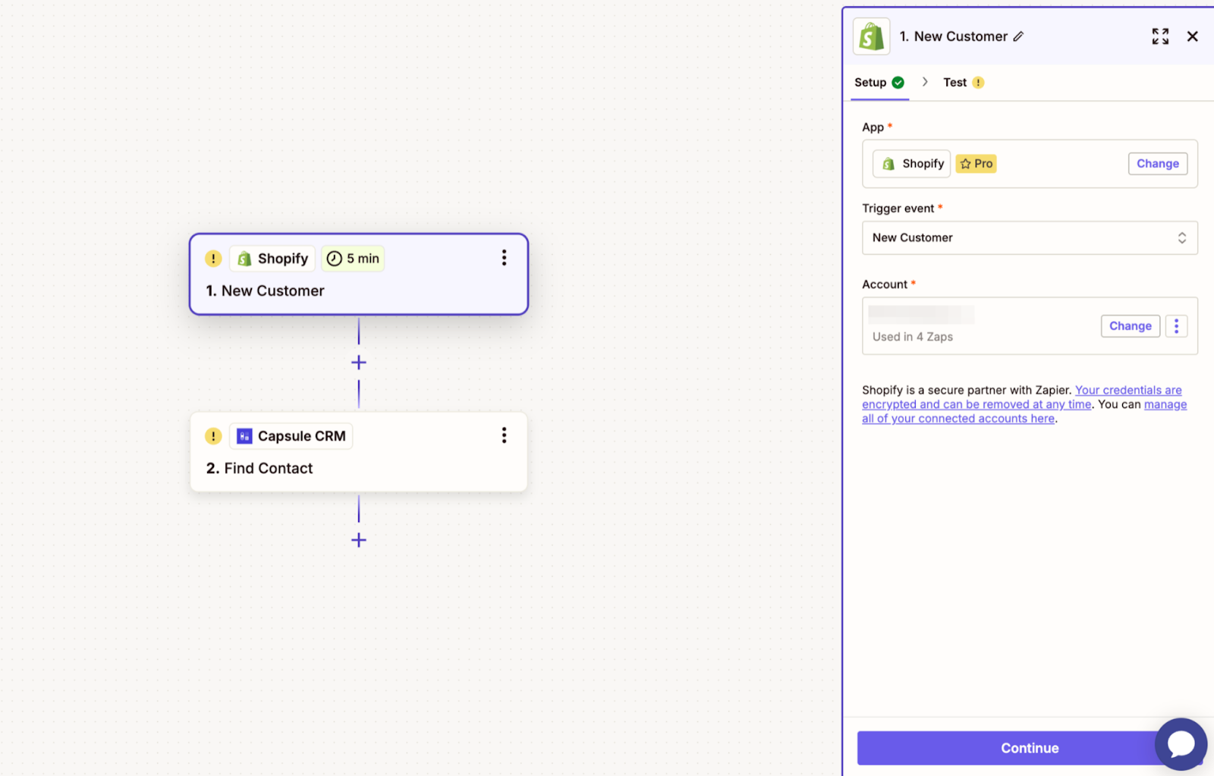1214x776 pixels.
Task: Change the Shopify app
Action: click(x=1157, y=164)
